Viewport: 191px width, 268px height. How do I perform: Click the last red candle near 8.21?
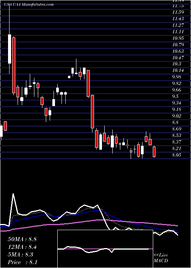(154, 152)
